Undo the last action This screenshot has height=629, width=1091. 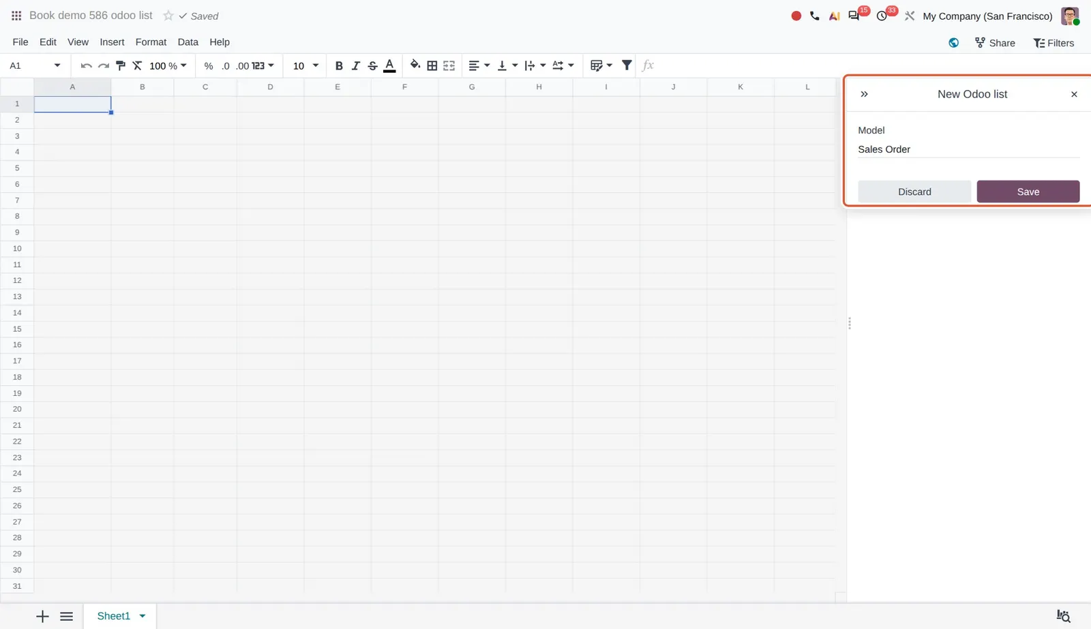tap(86, 66)
